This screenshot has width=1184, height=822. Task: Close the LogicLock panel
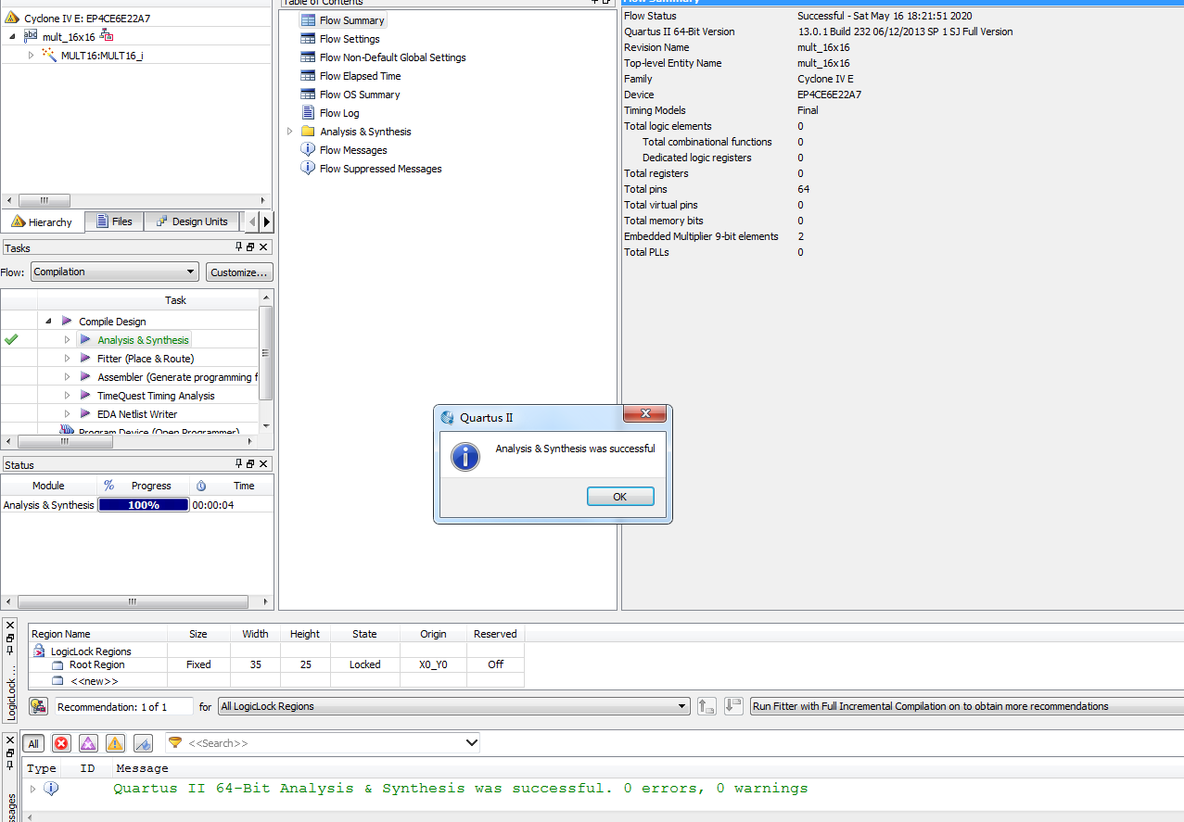click(10, 626)
